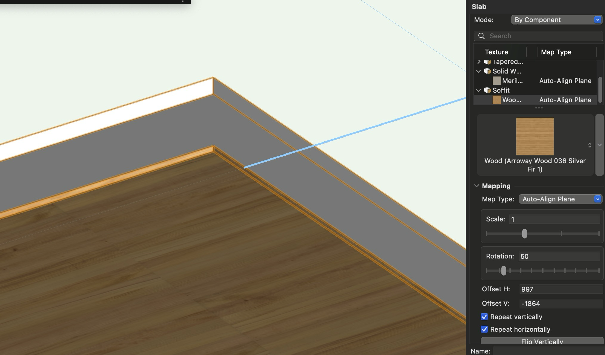Click the Solid W... component cube icon
This screenshot has width=605, height=355.
click(x=487, y=71)
